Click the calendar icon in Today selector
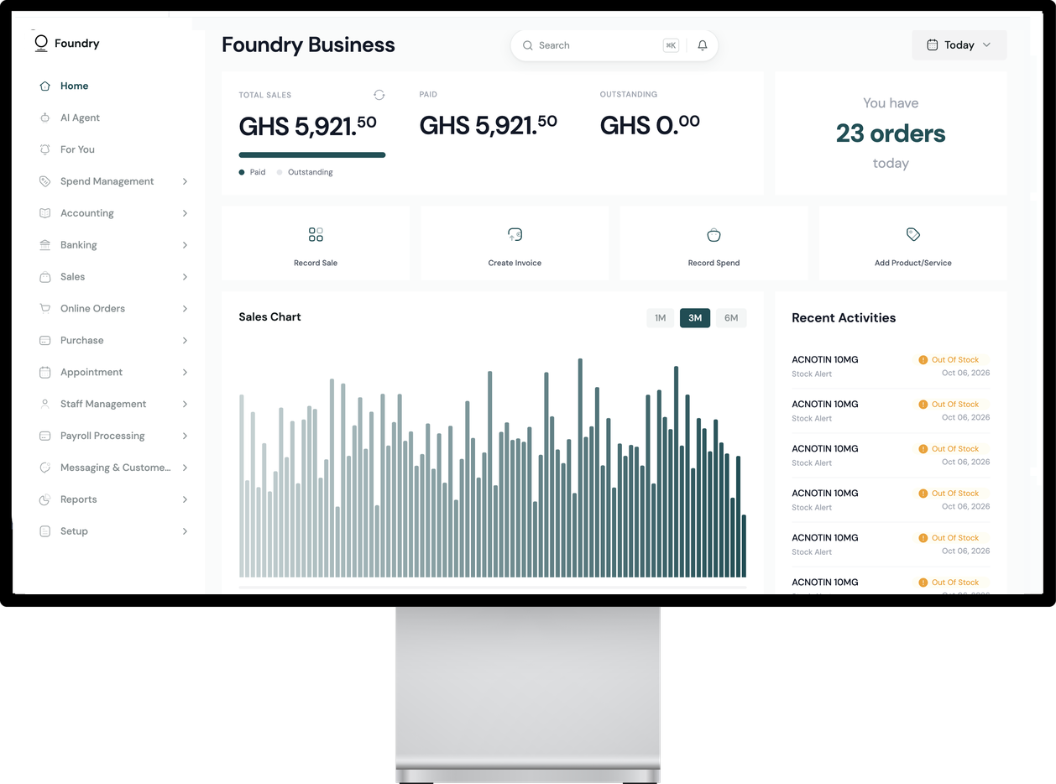This screenshot has width=1056, height=784. coord(932,45)
